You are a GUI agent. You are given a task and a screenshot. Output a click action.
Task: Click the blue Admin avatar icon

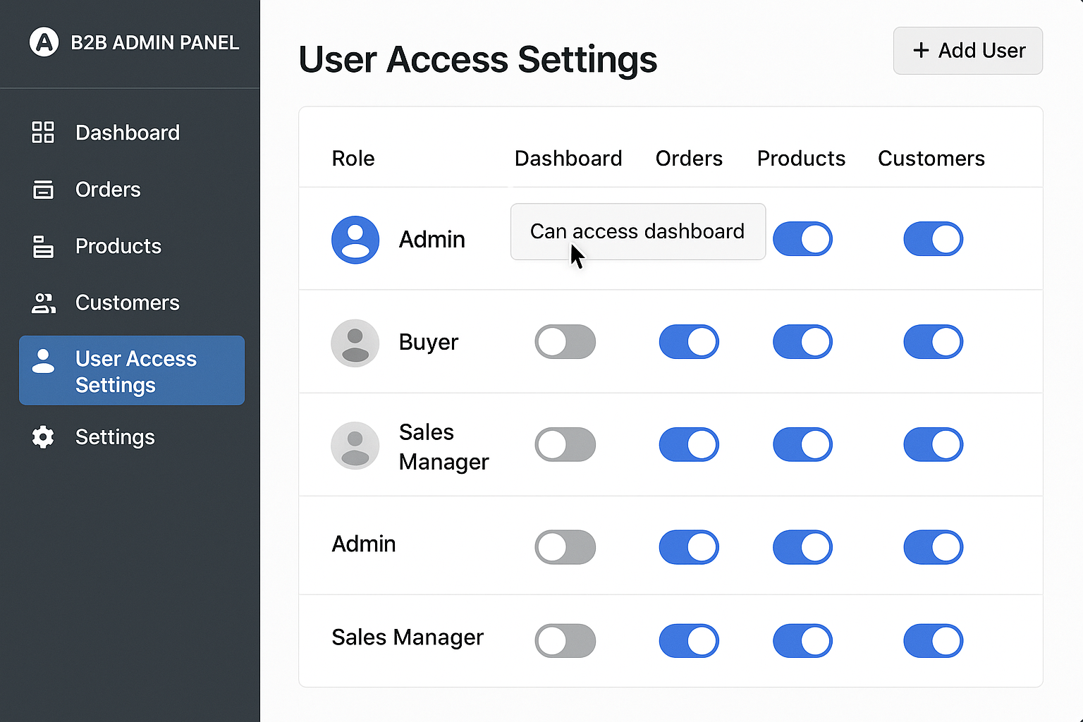[355, 240]
